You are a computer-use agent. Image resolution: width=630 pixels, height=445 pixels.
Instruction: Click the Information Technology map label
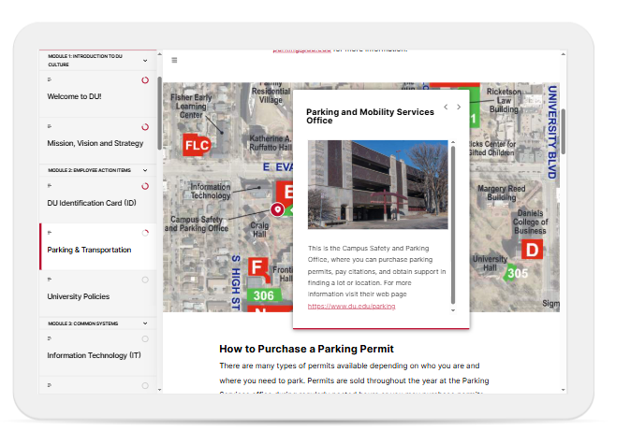(211, 191)
